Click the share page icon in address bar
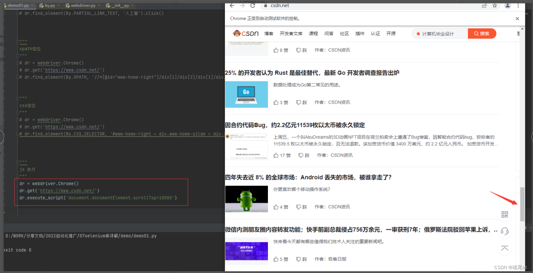The image size is (533, 273). (x=484, y=5)
